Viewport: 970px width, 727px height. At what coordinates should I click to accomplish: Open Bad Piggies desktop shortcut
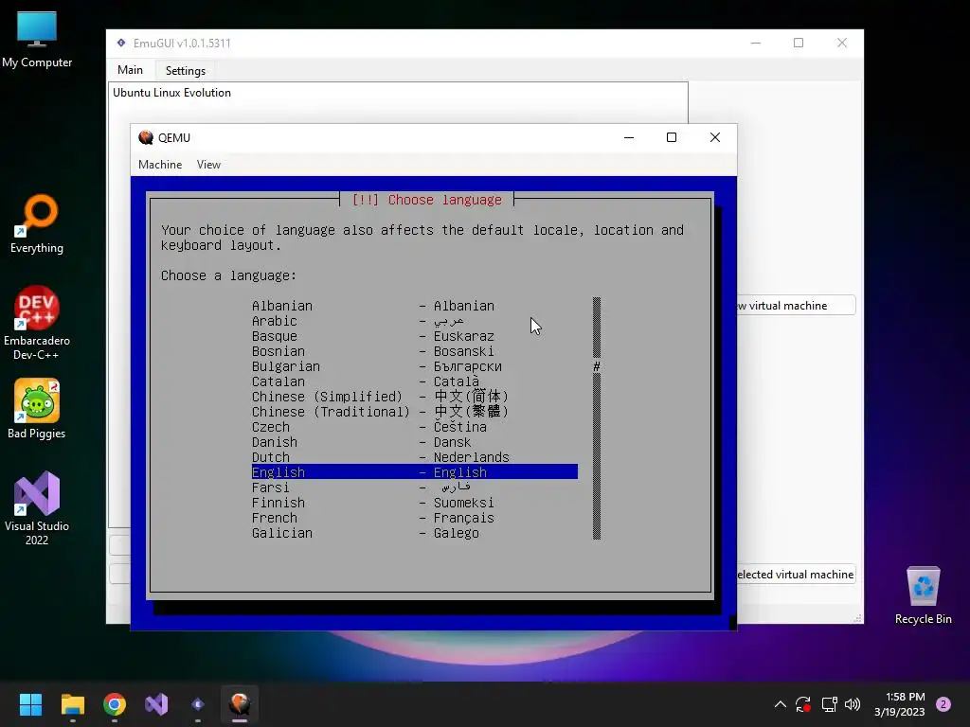(37, 409)
